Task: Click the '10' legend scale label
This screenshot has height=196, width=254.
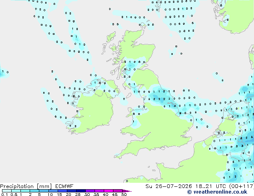Action: pos(50,194)
